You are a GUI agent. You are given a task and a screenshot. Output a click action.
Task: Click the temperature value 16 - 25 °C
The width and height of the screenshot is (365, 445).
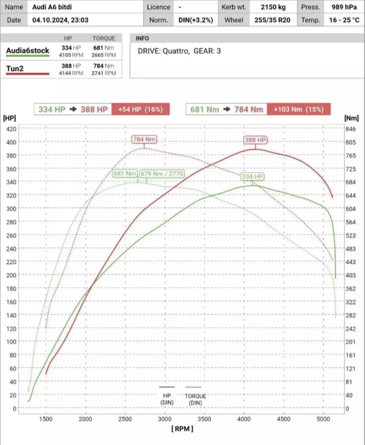(x=344, y=20)
